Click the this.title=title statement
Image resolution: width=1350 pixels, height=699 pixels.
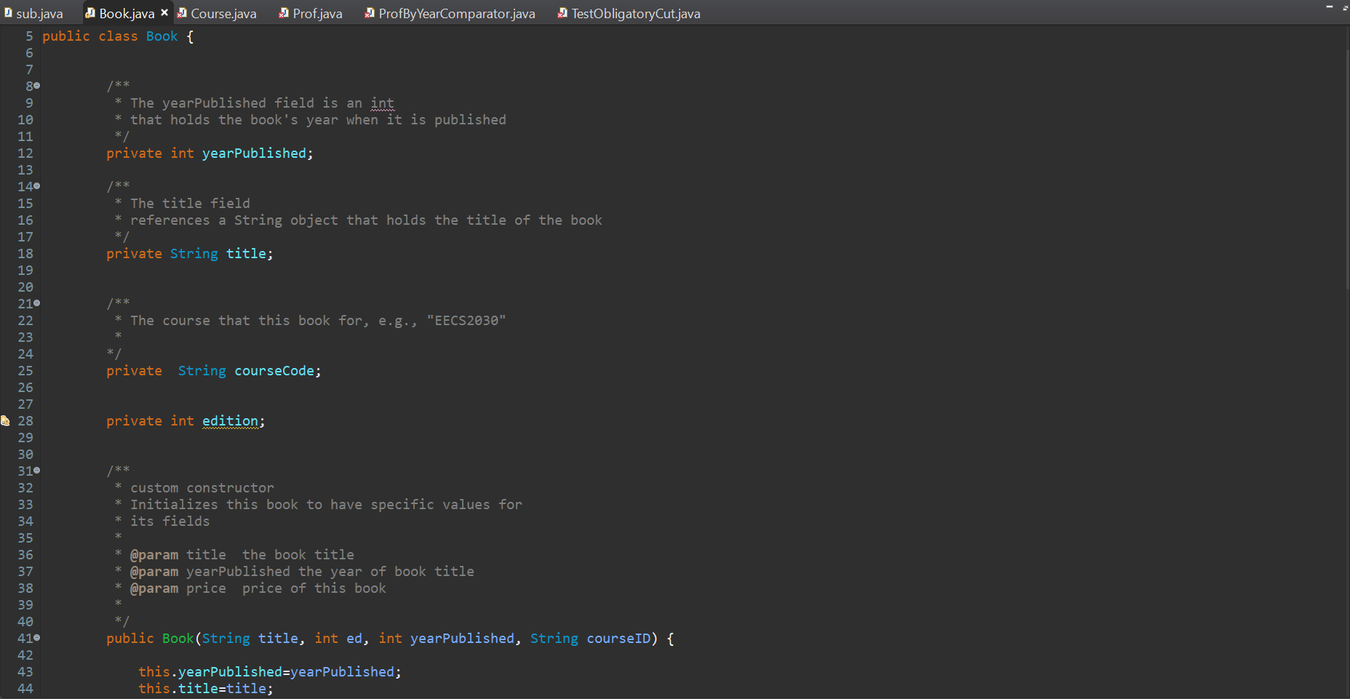206,689
